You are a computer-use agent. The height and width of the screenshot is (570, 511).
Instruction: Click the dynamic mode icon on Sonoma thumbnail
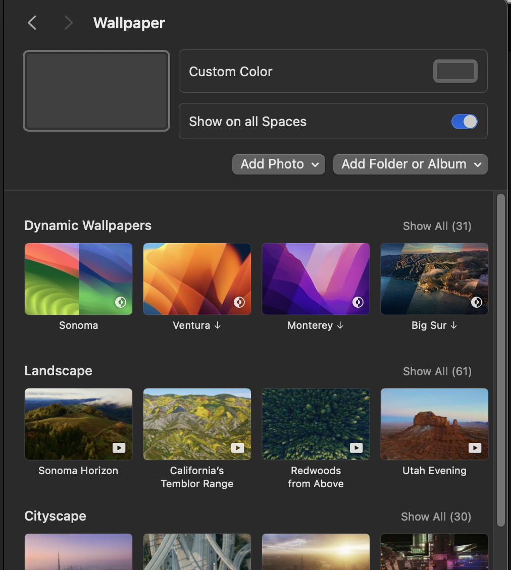(x=121, y=302)
